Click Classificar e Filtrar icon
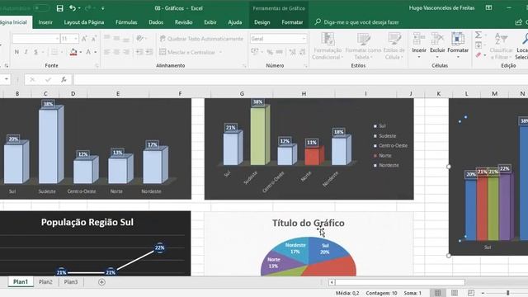The height and width of the screenshot is (297, 528). click(501, 46)
